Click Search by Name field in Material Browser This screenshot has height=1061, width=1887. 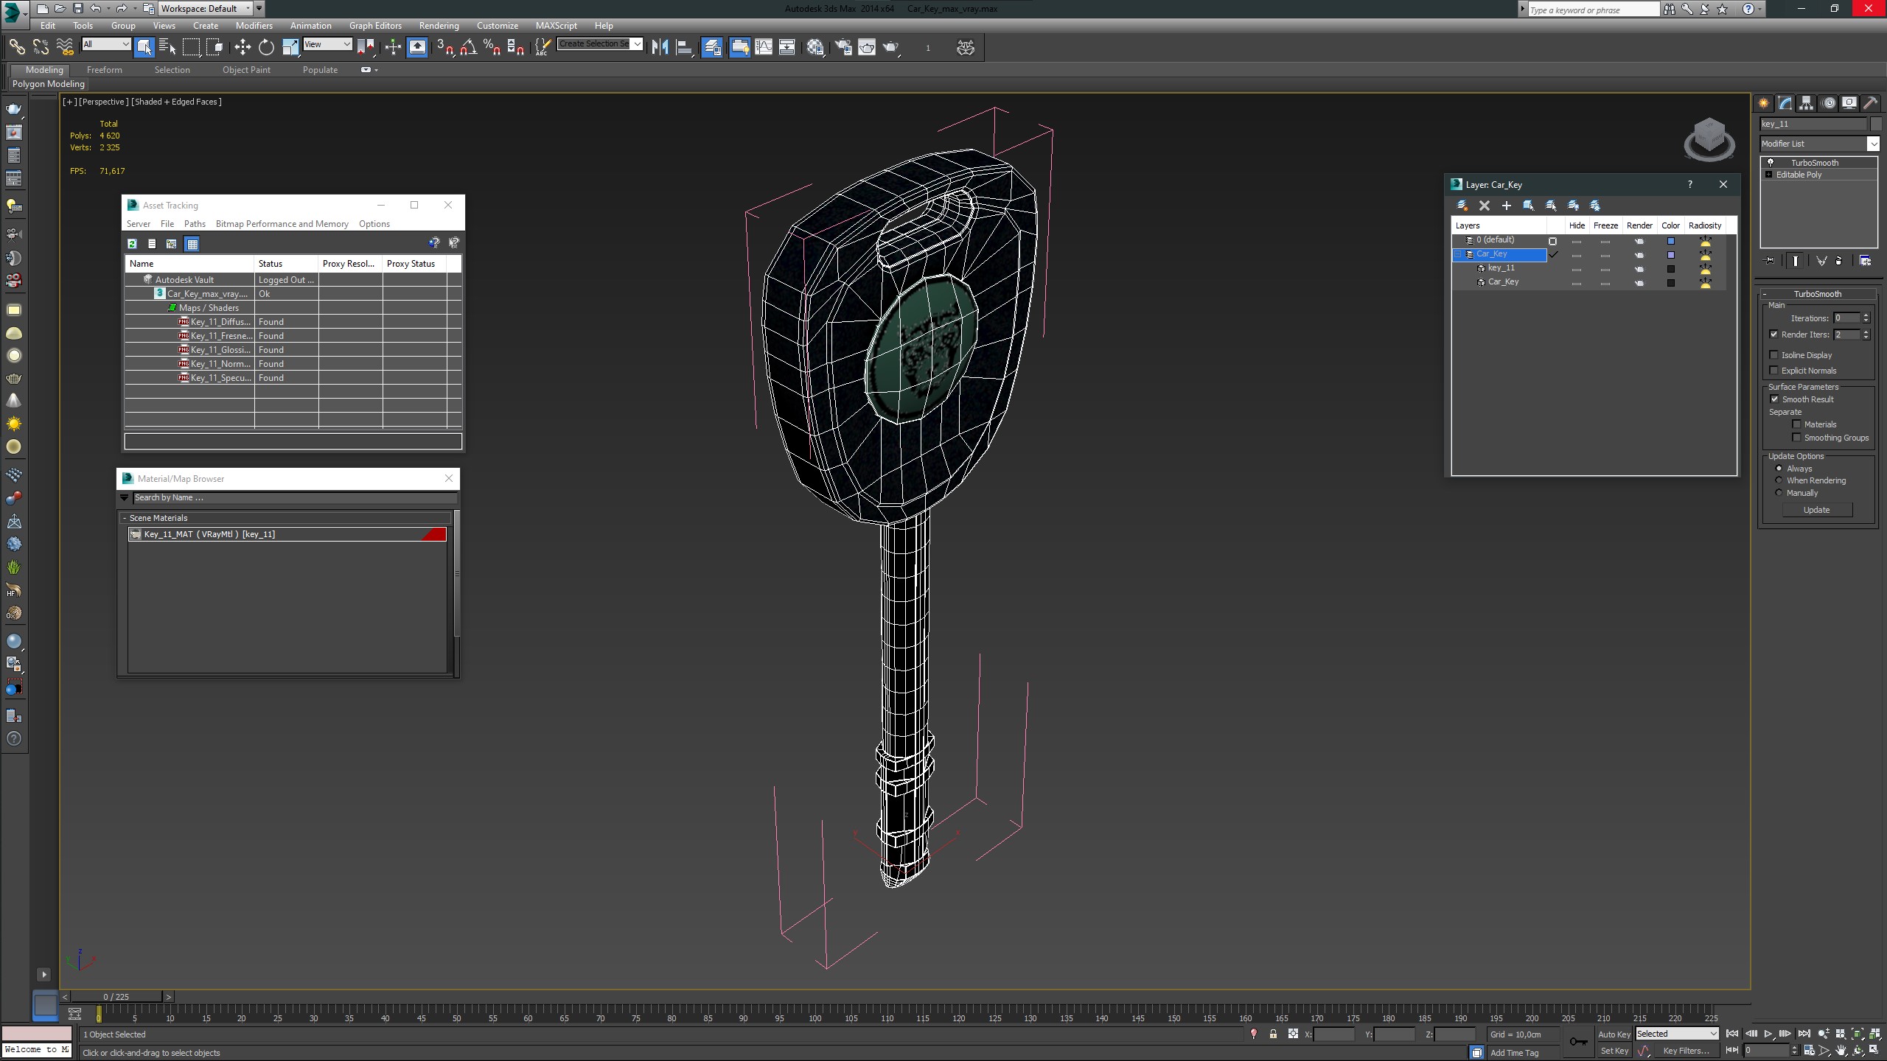tap(294, 497)
